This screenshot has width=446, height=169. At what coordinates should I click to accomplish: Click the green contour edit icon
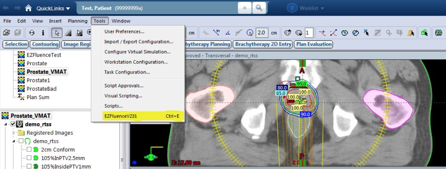[x=356, y=33]
